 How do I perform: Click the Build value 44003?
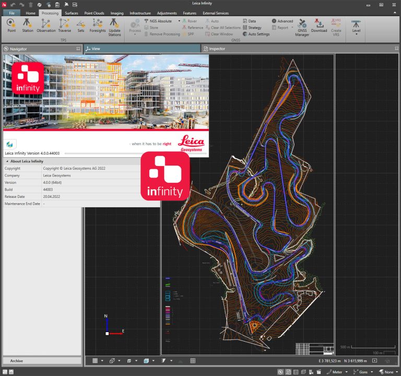[x=48, y=190]
